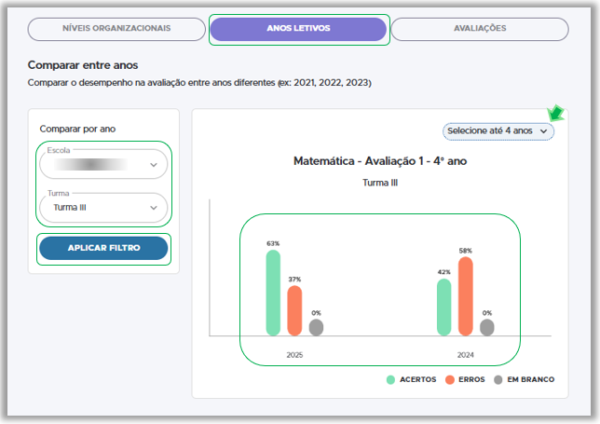Click the green 42% Acertos bar for 2024
This screenshot has height=424, width=600.
(x=443, y=307)
